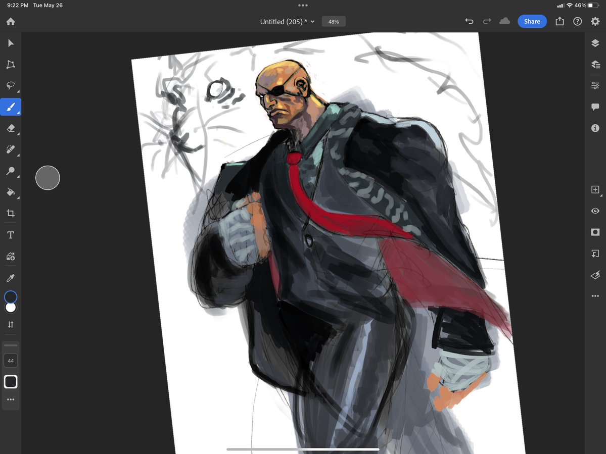
Task: Select the Paint Bucket fill tool
Action: point(11,192)
